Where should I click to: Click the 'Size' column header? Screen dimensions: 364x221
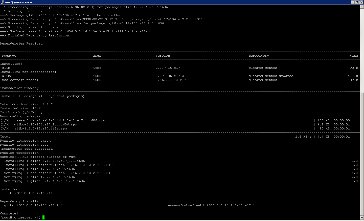click(x=354, y=56)
